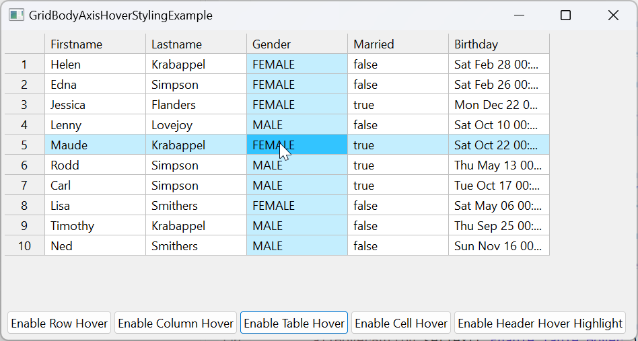The image size is (638, 341).
Task: Select the Lovejoy lastname cell
Action: click(x=196, y=125)
